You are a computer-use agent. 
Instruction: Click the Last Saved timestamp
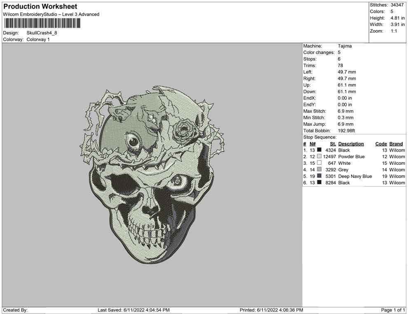134,310
